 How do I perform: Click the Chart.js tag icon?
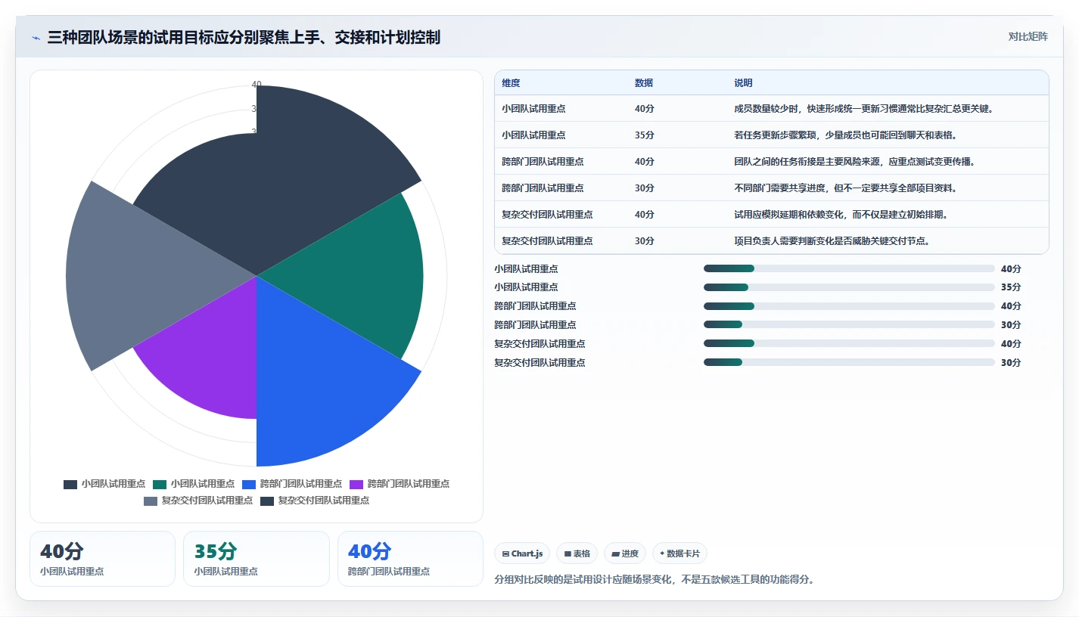tap(505, 554)
